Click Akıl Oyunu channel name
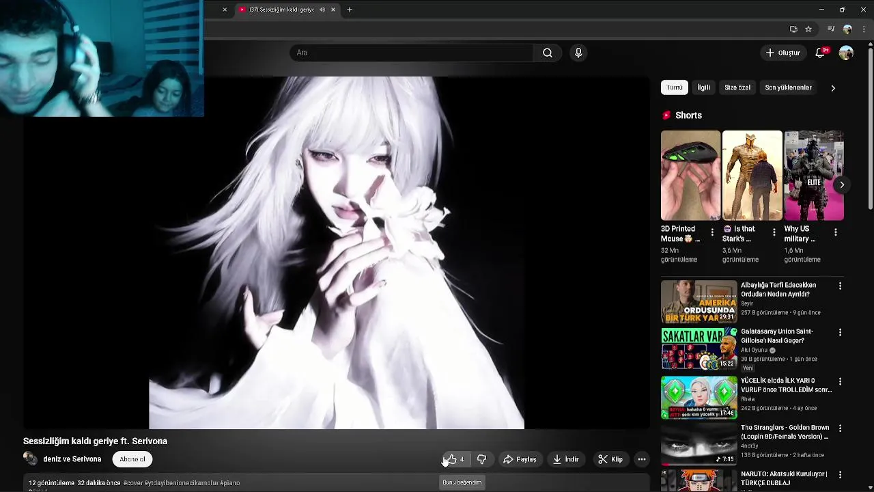The image size is (874, 492). coord(755,350)
